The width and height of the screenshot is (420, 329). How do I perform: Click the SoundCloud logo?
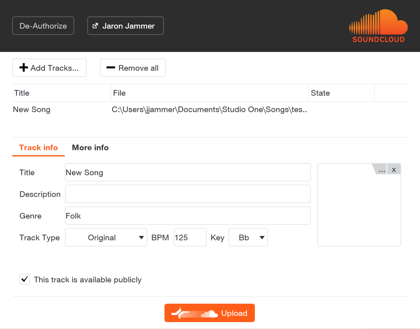(x=378, y=26)
